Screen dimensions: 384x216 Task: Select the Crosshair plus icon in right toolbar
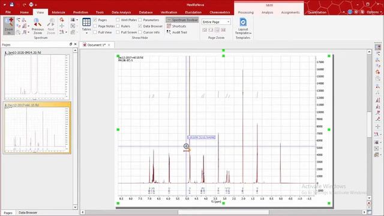point(378,127)
